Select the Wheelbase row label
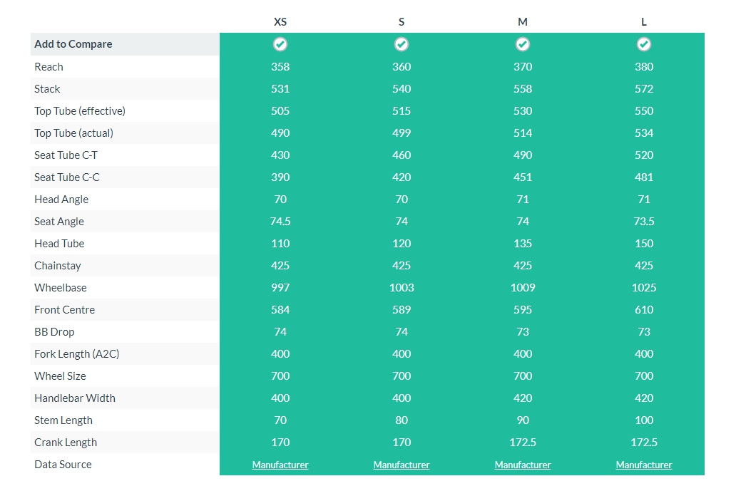 [61, 288]
